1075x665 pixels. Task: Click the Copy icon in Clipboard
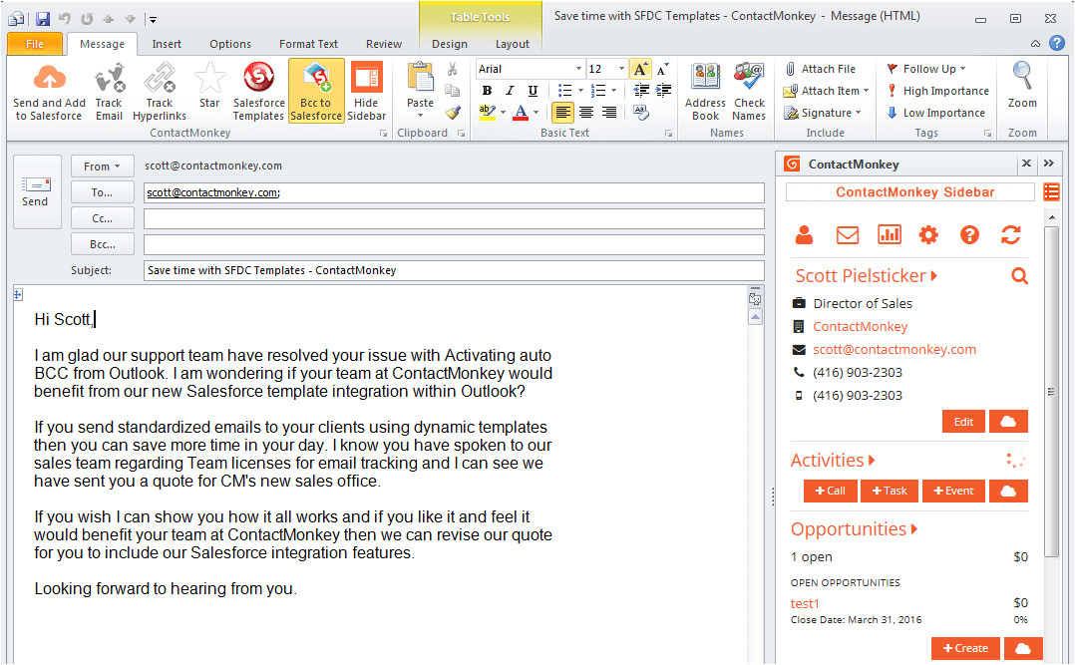coord(453,91)
